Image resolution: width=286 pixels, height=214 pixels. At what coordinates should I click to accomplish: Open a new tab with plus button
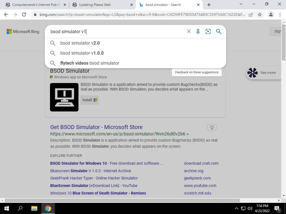(209, 5)
